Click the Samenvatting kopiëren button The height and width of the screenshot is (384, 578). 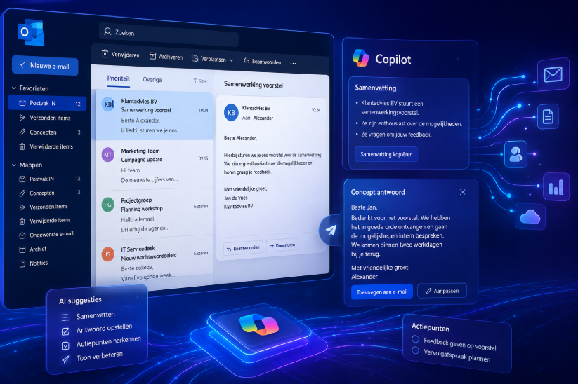(386, 154)
